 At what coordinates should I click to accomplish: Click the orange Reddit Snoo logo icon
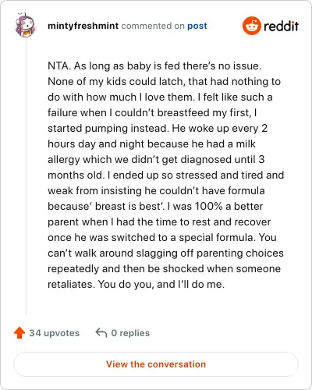point(252,26)
